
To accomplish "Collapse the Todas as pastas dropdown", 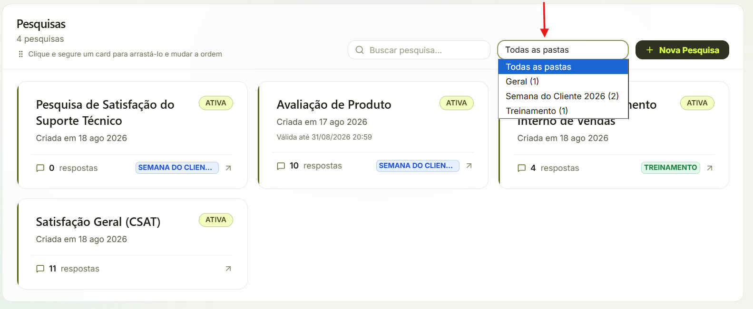I will [x=563, y=50].
